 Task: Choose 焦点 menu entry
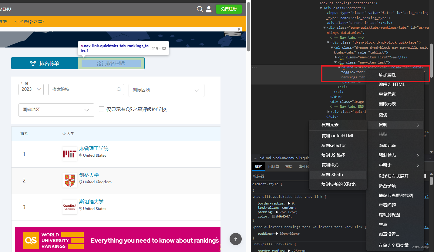pos(395,224)
